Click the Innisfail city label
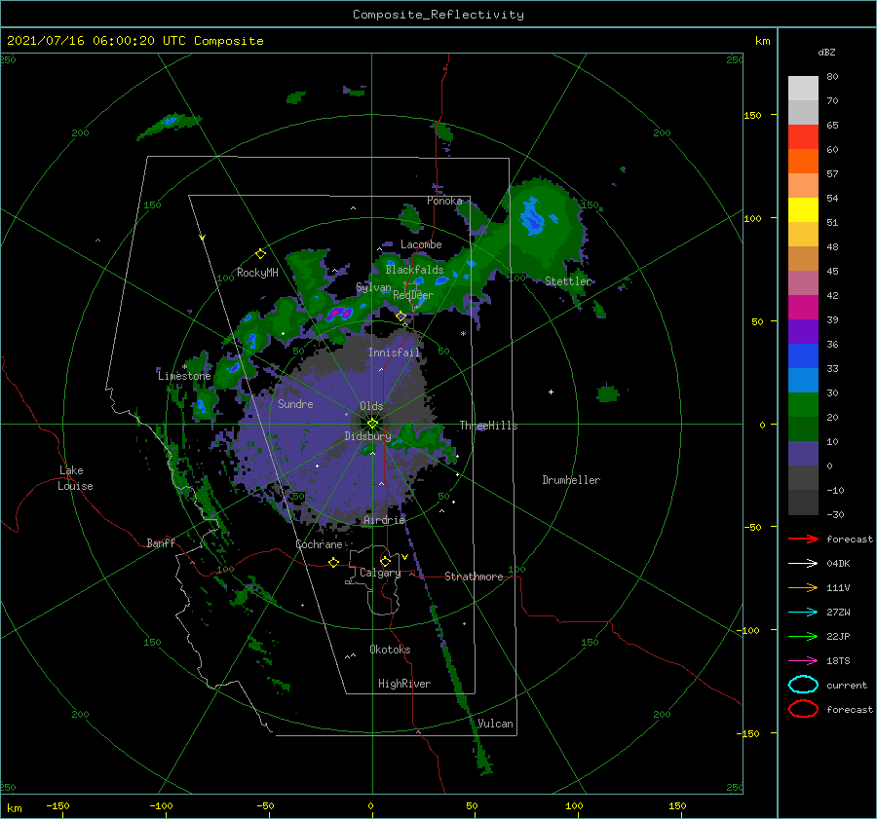877x819 pixels. click(394, 353)
